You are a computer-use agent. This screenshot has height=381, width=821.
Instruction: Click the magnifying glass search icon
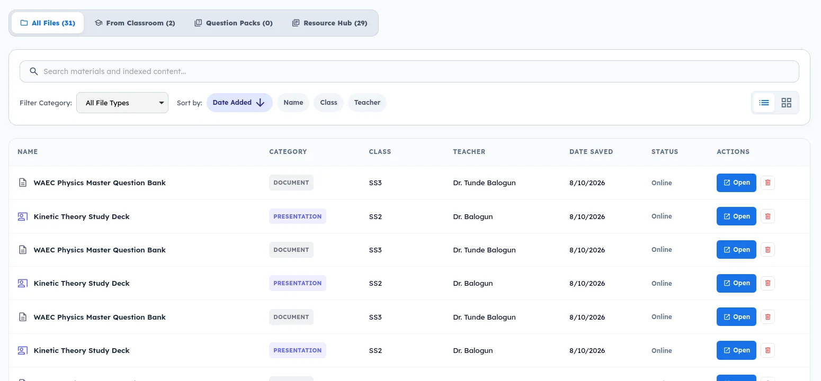[x=34, y=71]
